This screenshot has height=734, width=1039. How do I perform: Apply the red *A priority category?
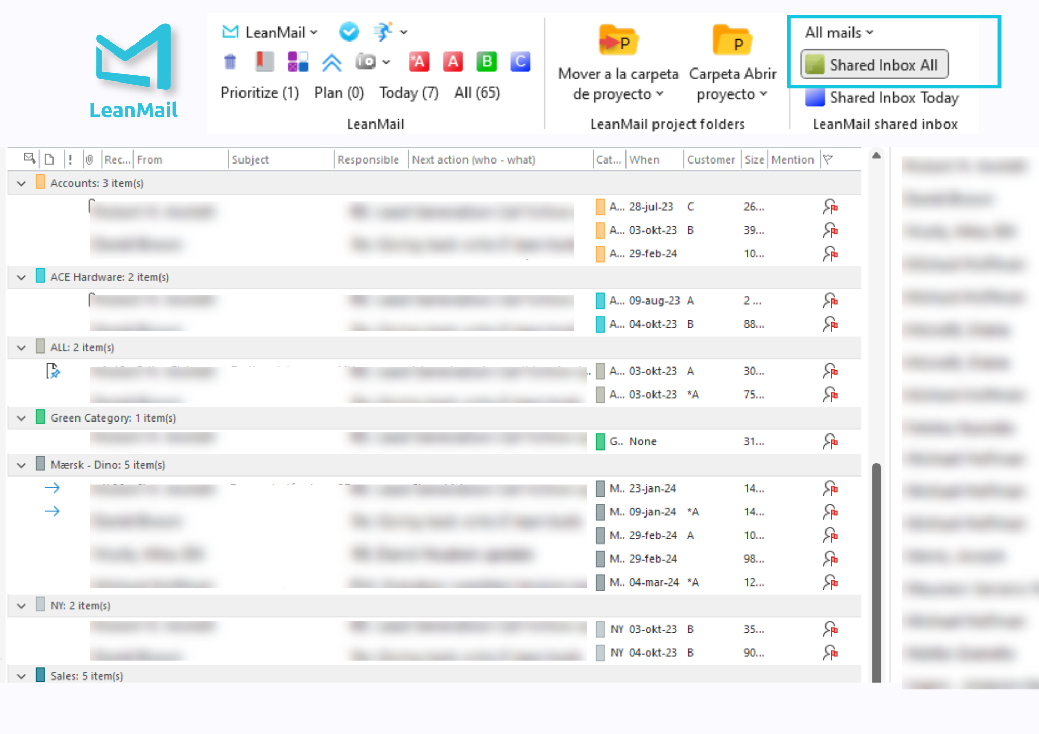(418, 62)
